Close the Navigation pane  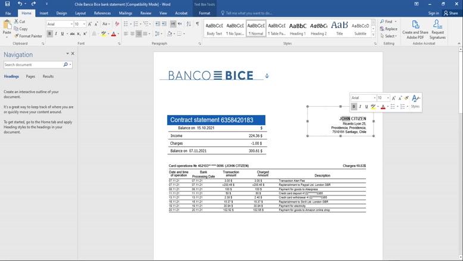click(73, 54)
